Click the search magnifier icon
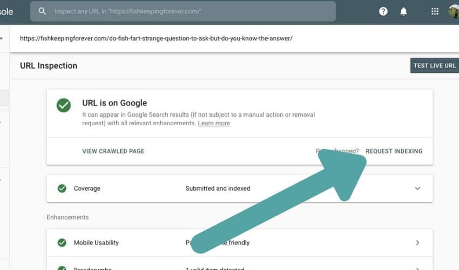The image size is (459, 270). tap(42, 11)
